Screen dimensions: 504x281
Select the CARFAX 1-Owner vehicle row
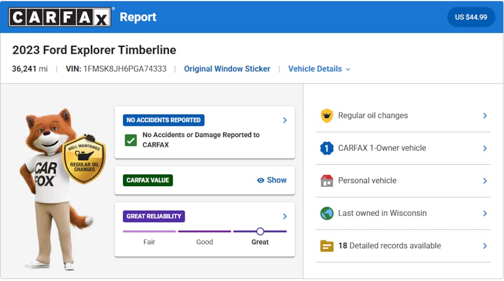(382, 148)
